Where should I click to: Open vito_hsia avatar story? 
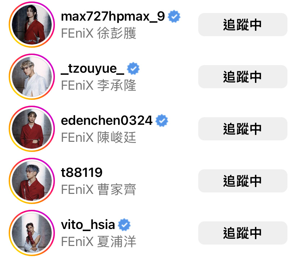(32, 233)
